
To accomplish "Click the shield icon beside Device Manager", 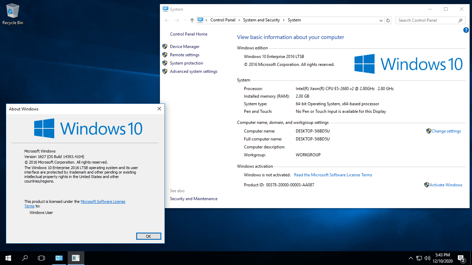I will (x=165, y=46).
